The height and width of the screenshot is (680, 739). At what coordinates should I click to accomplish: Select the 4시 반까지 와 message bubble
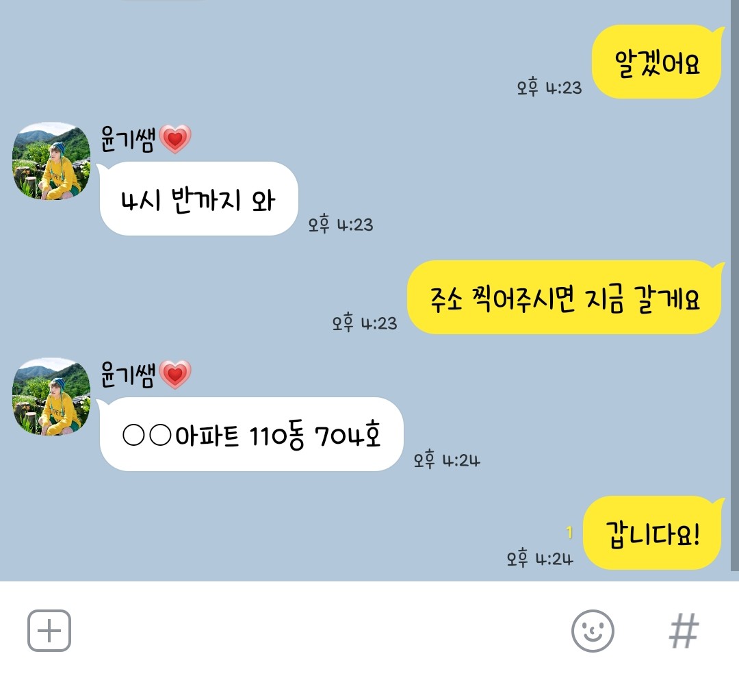click(198, 199)
